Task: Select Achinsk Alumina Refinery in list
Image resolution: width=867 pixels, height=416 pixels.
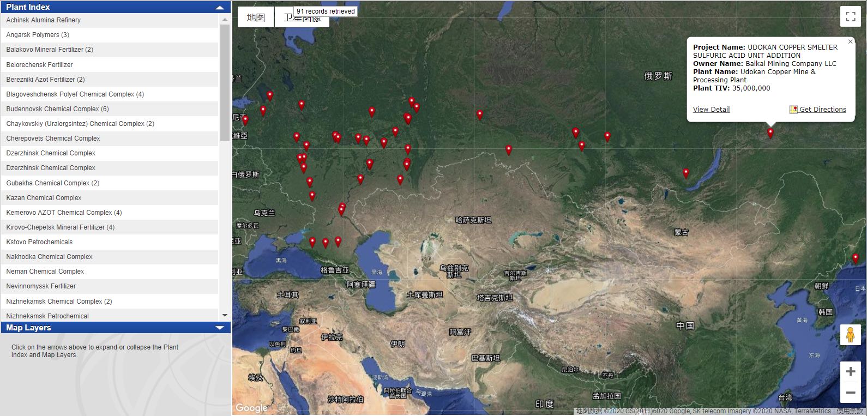Action: point(44,20)
